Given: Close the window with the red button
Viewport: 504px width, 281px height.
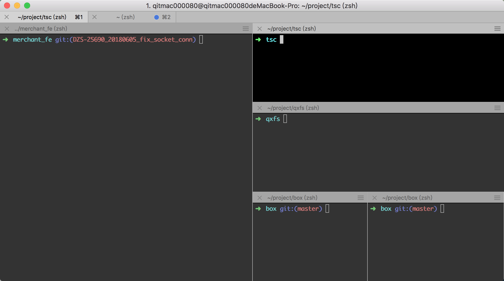Looking at the screenshot, I should 7,6.
